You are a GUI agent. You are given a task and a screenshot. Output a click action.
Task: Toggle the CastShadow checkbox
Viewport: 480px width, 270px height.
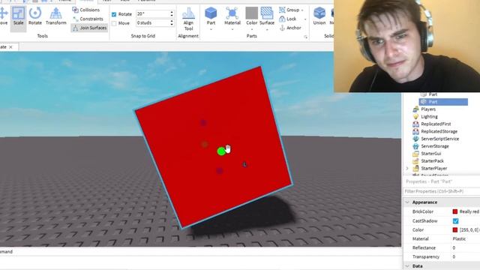click(x=455, y=220)
